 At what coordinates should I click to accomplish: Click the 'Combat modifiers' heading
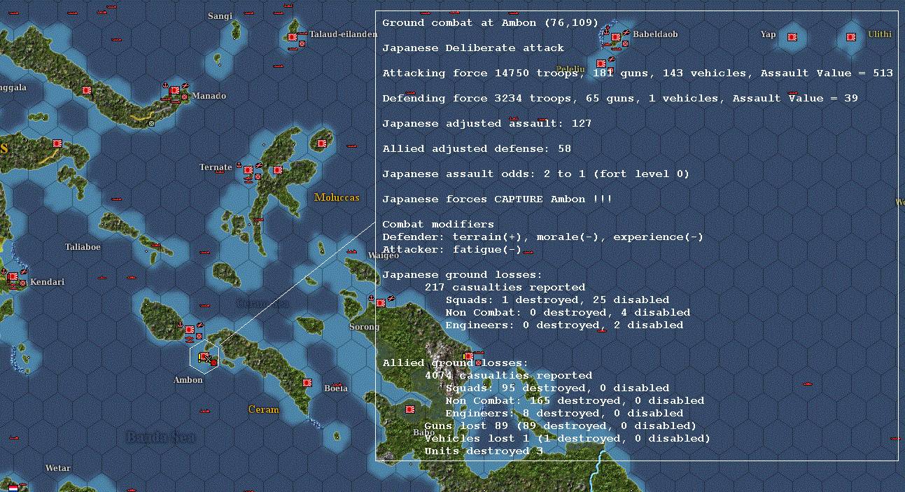coord(438,225)
